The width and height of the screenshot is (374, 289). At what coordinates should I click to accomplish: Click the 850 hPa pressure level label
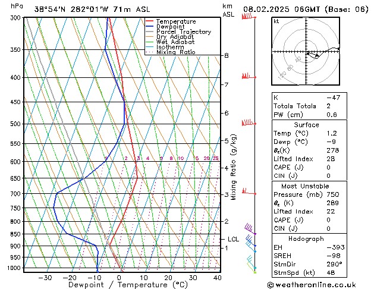click(17, 234)
